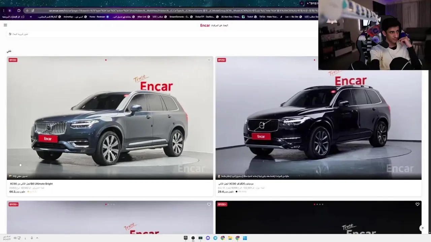Click the red badge on the blue XC90 card
This screenshot has height=242, width=431.
tap(13, 60)
